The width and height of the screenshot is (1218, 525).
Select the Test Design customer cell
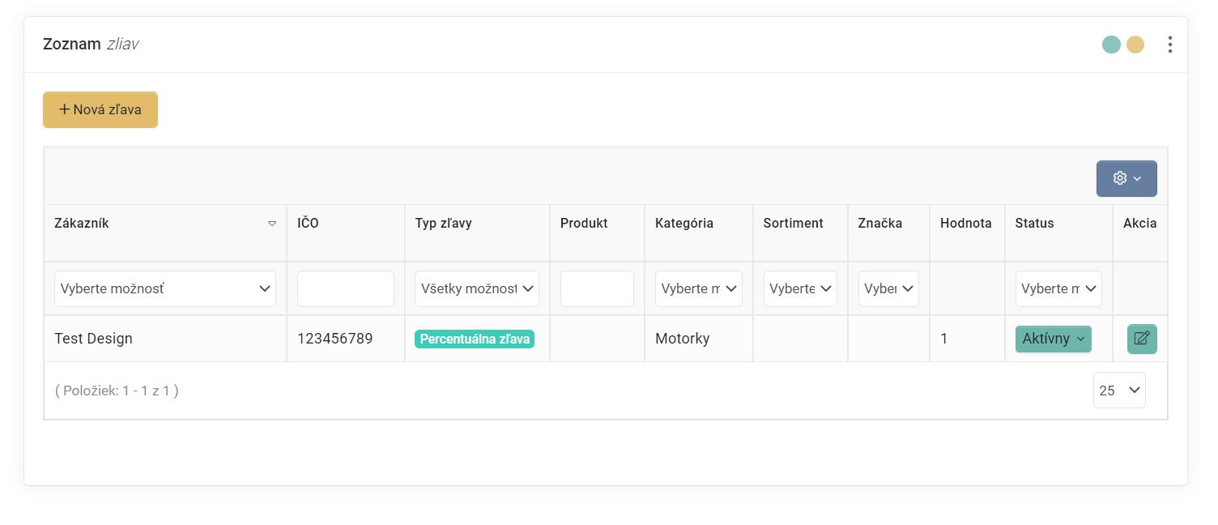[93, 339]
